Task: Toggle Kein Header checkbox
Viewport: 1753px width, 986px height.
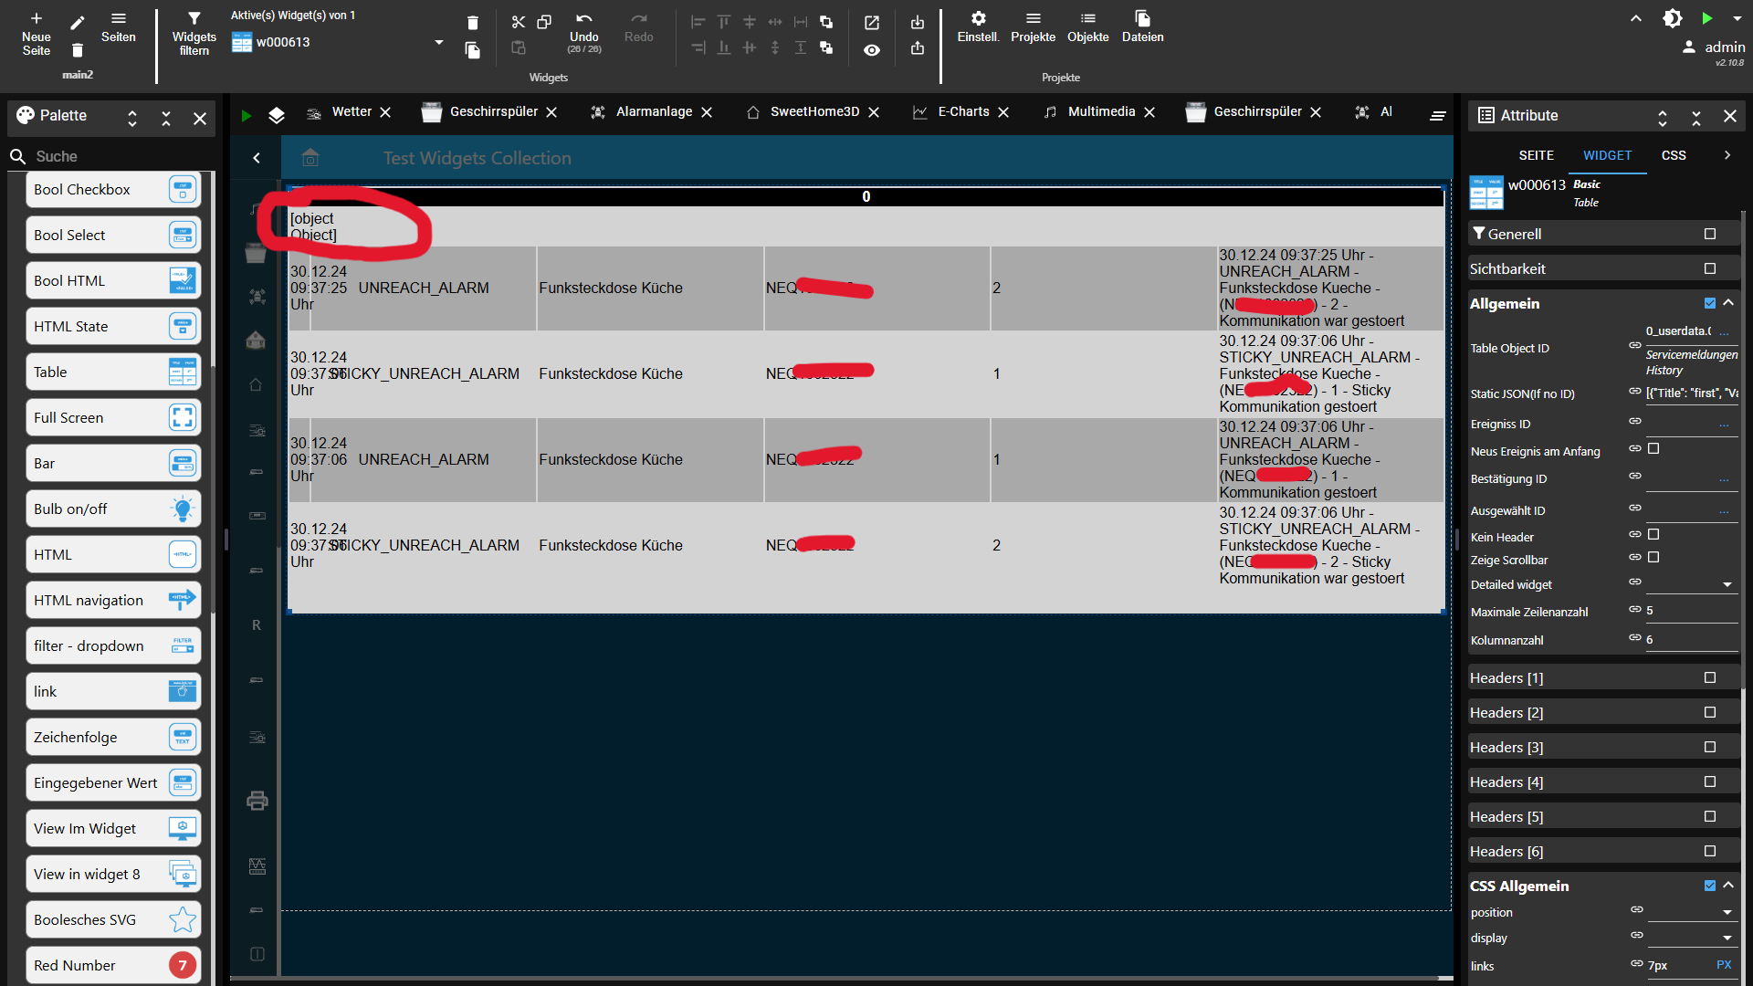Action: pyautogui.click(x=1653, y=534)
